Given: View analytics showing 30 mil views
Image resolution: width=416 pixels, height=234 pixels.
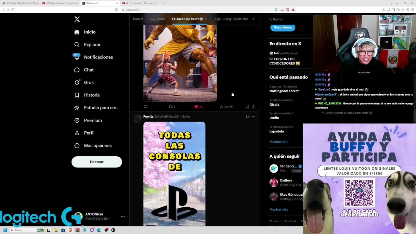Looking at the screenshot, I should click(x=226, y=107).
